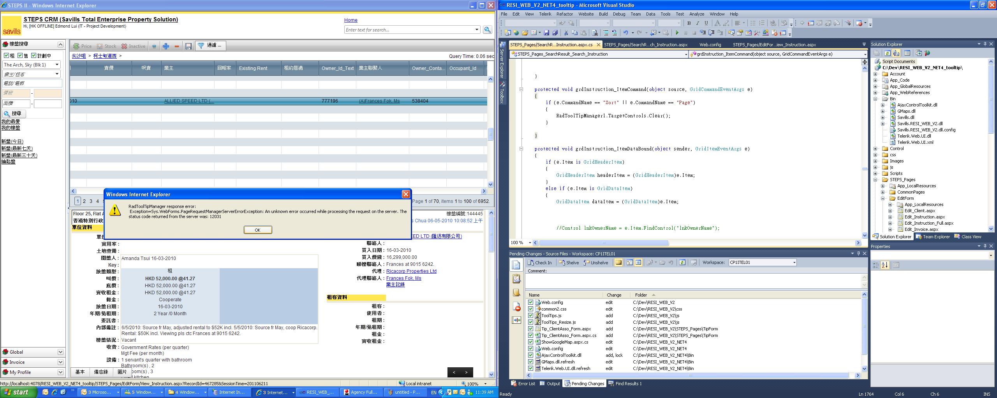Open the Debug menu in Visual Studio
This screenshot has width=997, height=398.
(x=619, y=14)
